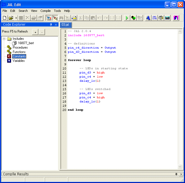The image size is (185, 183).
Task: Click the JAL Edit title bar icon
Action: (x=4, y=4)
